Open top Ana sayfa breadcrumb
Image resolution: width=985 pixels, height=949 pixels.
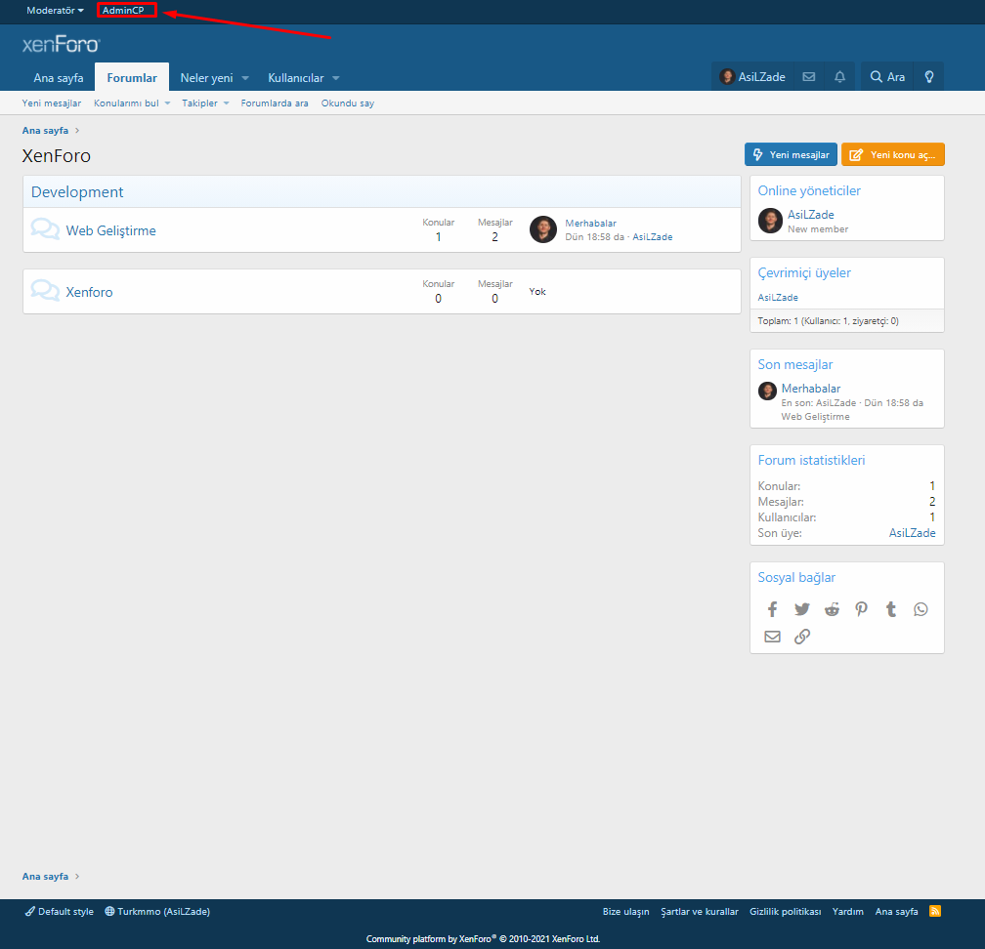coord(45,131)
